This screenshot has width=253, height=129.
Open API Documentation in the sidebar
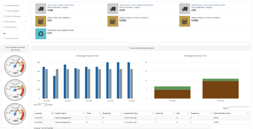coord(12,38)
